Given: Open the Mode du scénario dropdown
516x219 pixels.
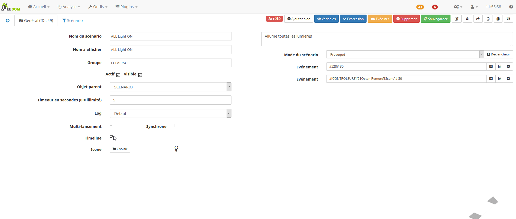Looking at the screenshot, I should pos(405,54).
